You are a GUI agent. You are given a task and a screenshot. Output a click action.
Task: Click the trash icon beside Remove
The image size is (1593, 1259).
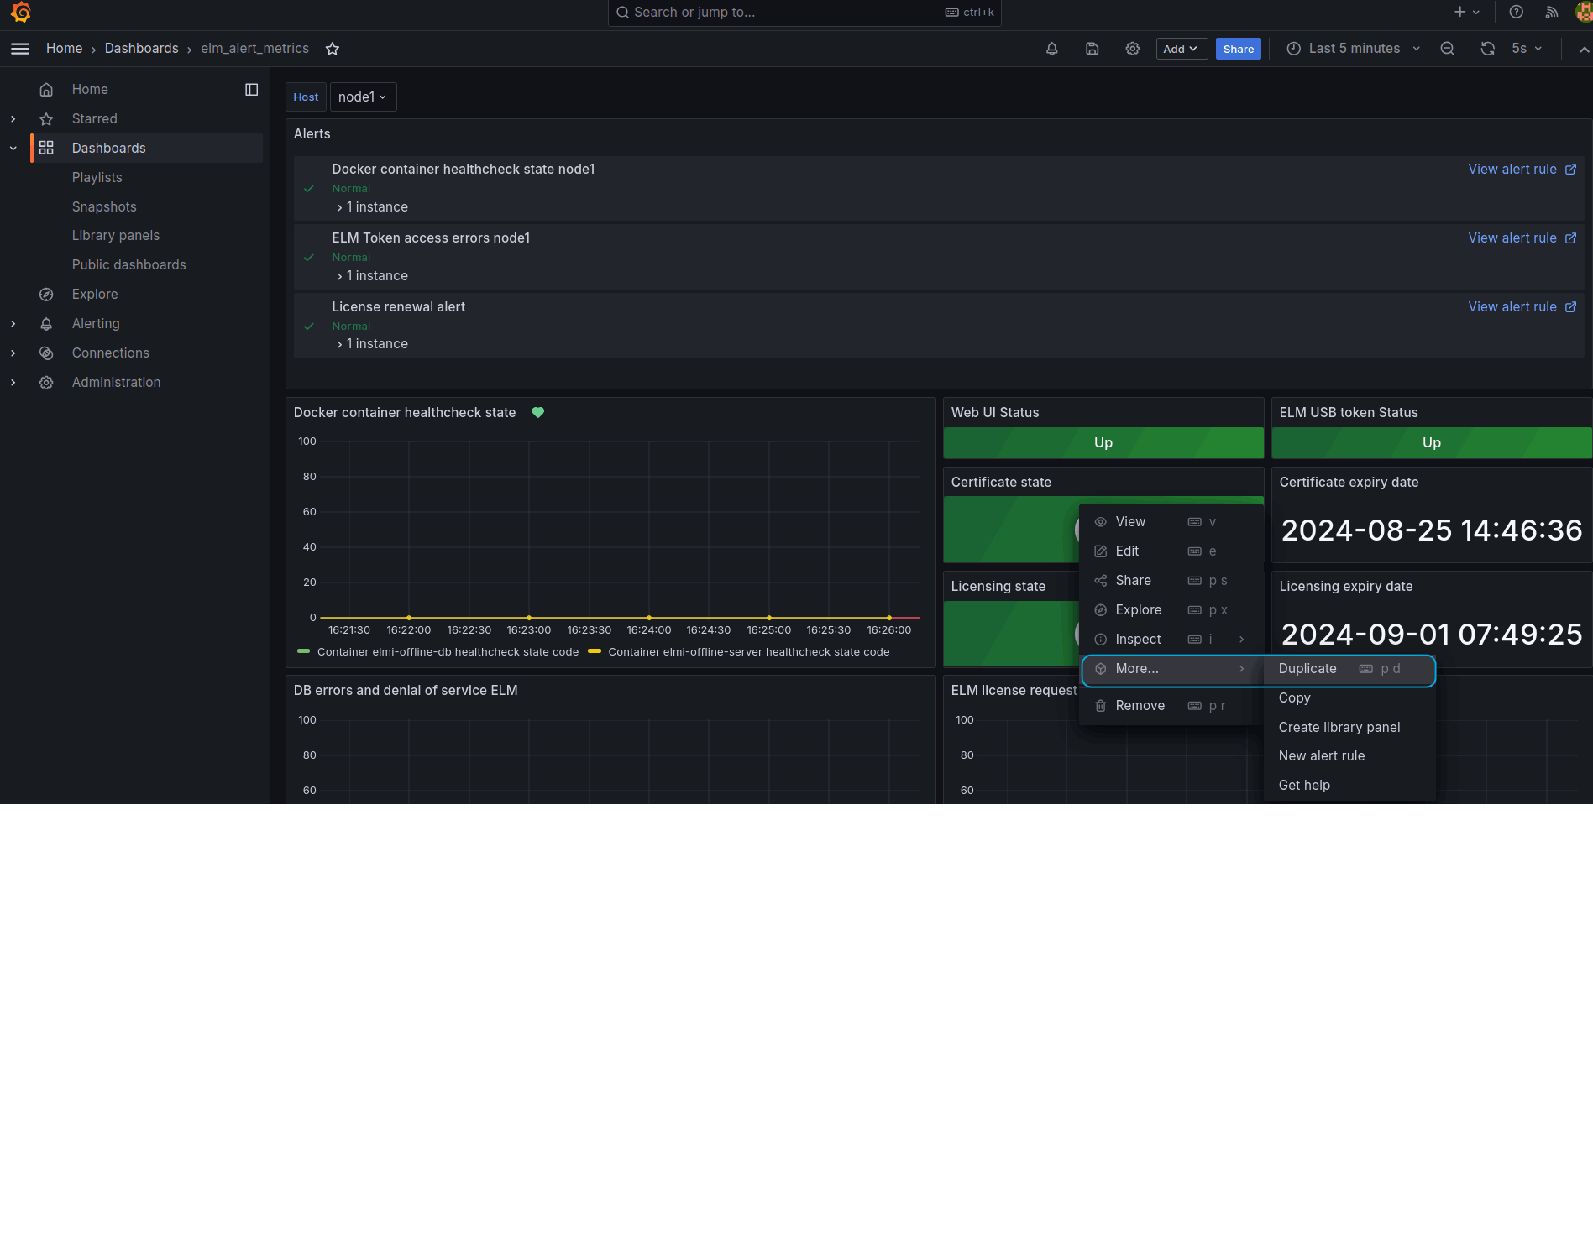click(x=1100, y=706)
